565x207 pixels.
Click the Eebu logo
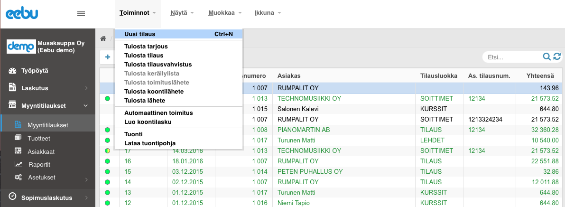tap(22, 14)
